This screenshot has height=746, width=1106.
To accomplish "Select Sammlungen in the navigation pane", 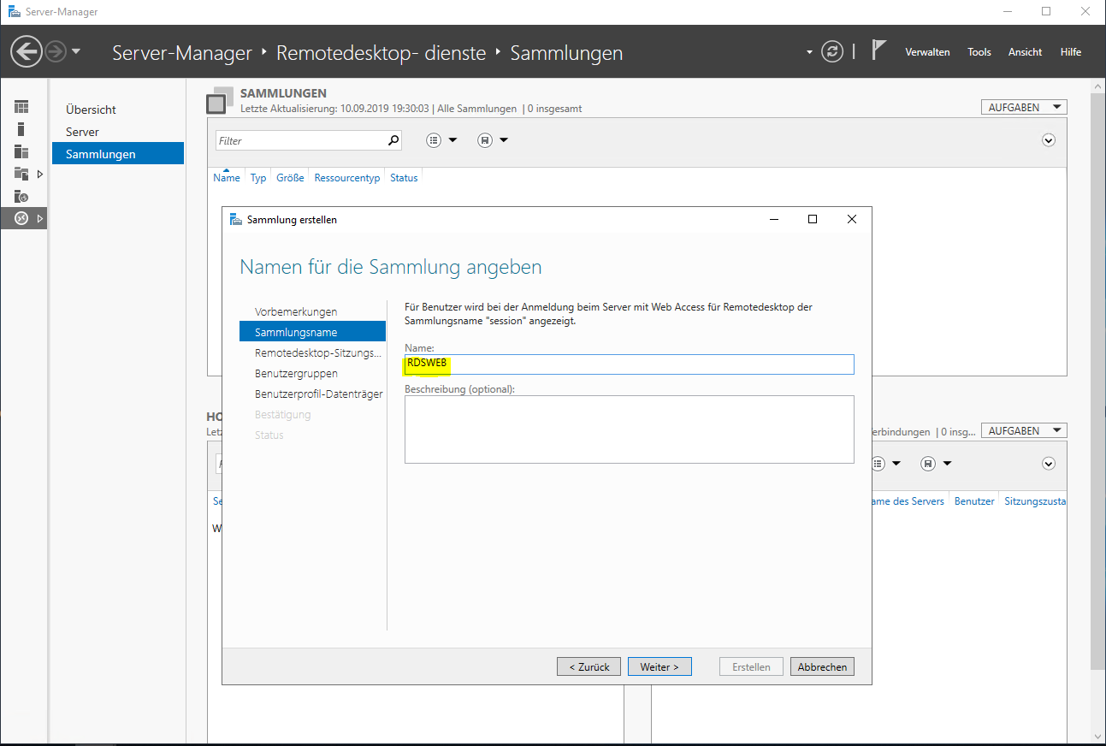I will pos(118,154).
